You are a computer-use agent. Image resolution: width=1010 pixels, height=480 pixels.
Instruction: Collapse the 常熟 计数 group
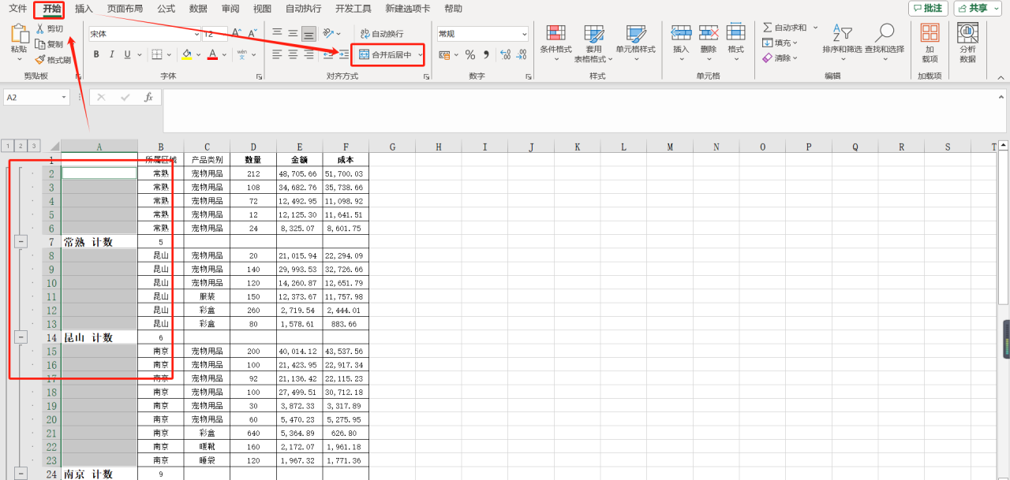pyautogui.click(x=21, y=241)
